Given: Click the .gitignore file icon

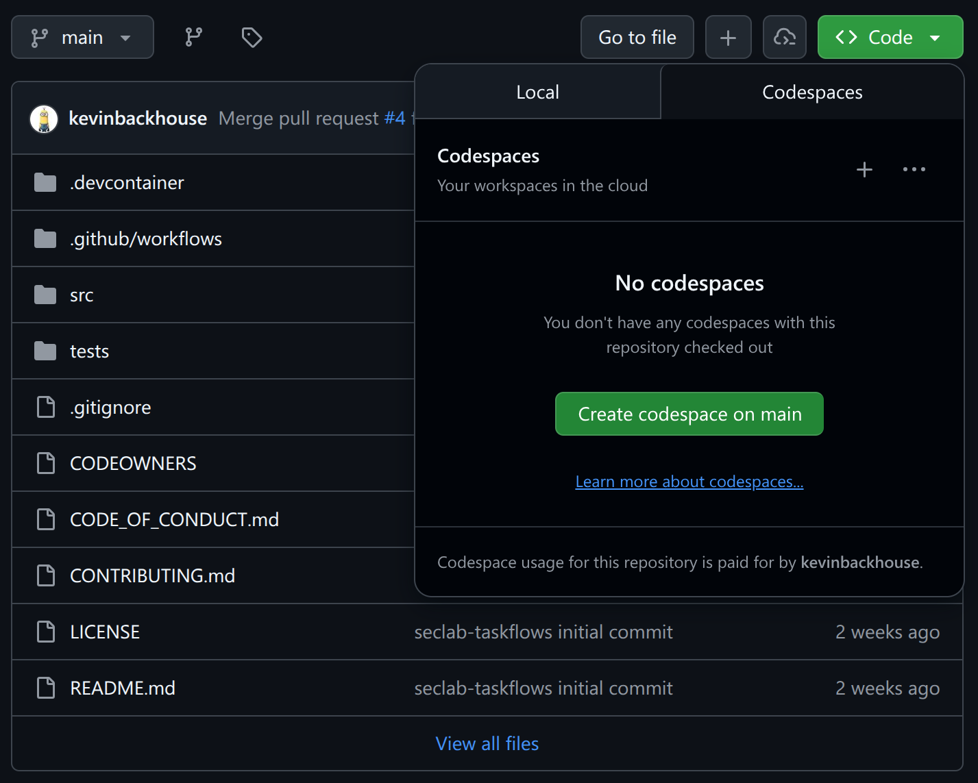Looking at the screenshot, I should [x=45, y=407].
